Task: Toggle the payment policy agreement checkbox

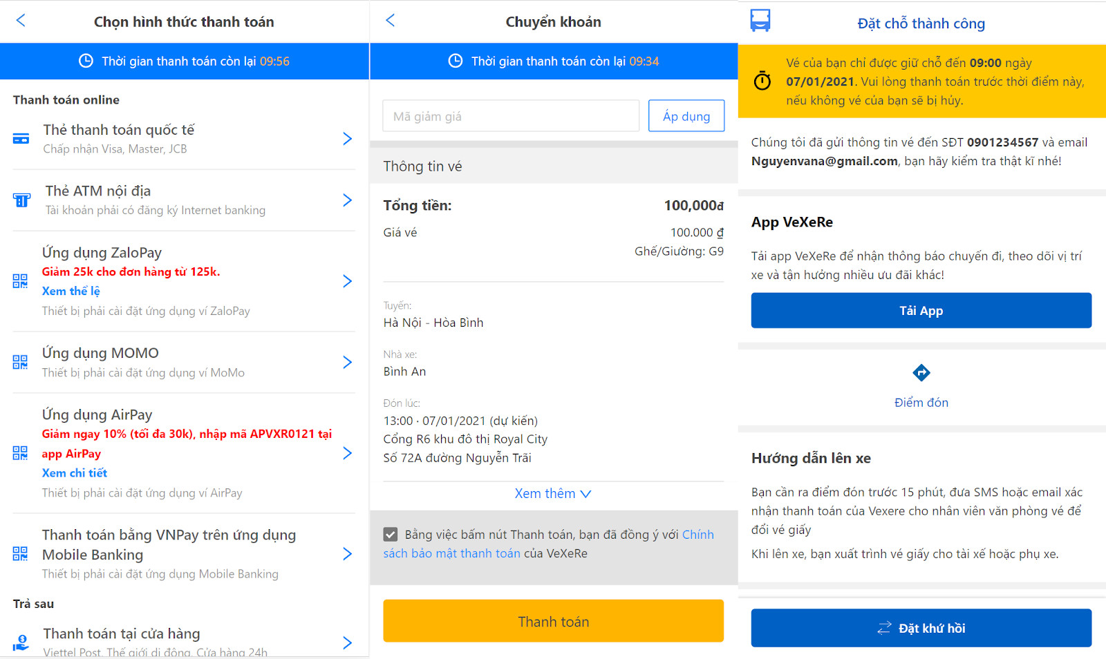Action: [x=391, y=535]
